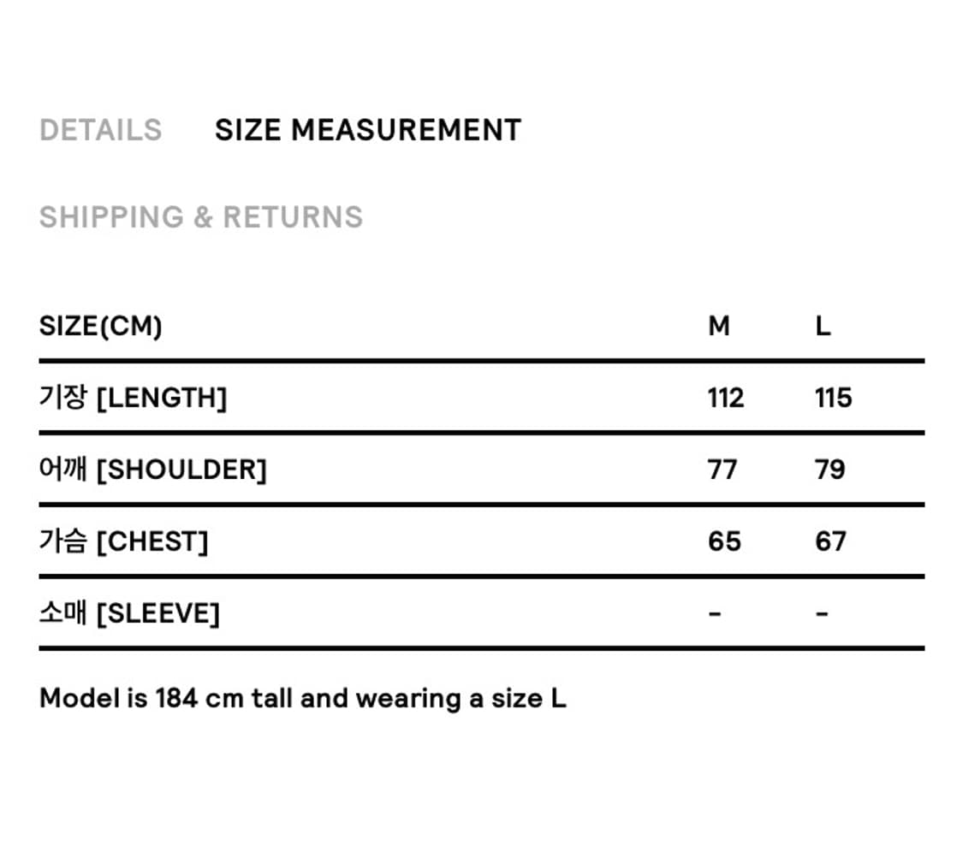Open the DETAILS tab
Screen dimensions: 963x851
[100, 130]
